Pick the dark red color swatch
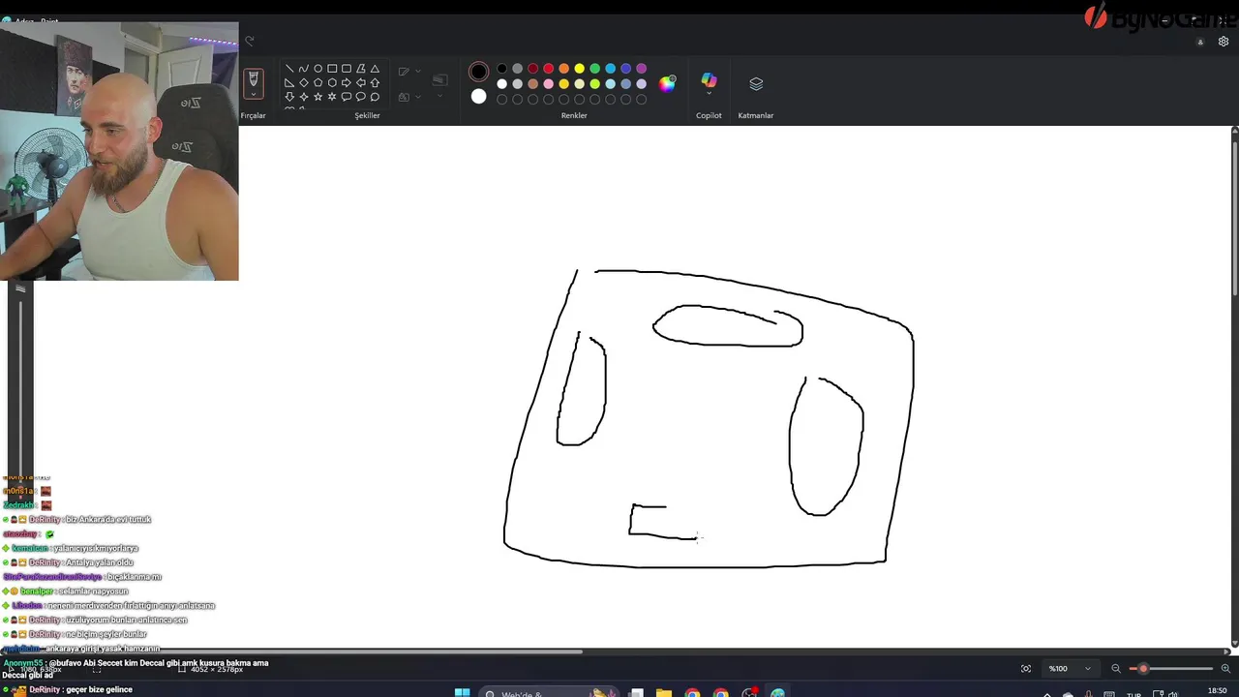 (533, 69)
